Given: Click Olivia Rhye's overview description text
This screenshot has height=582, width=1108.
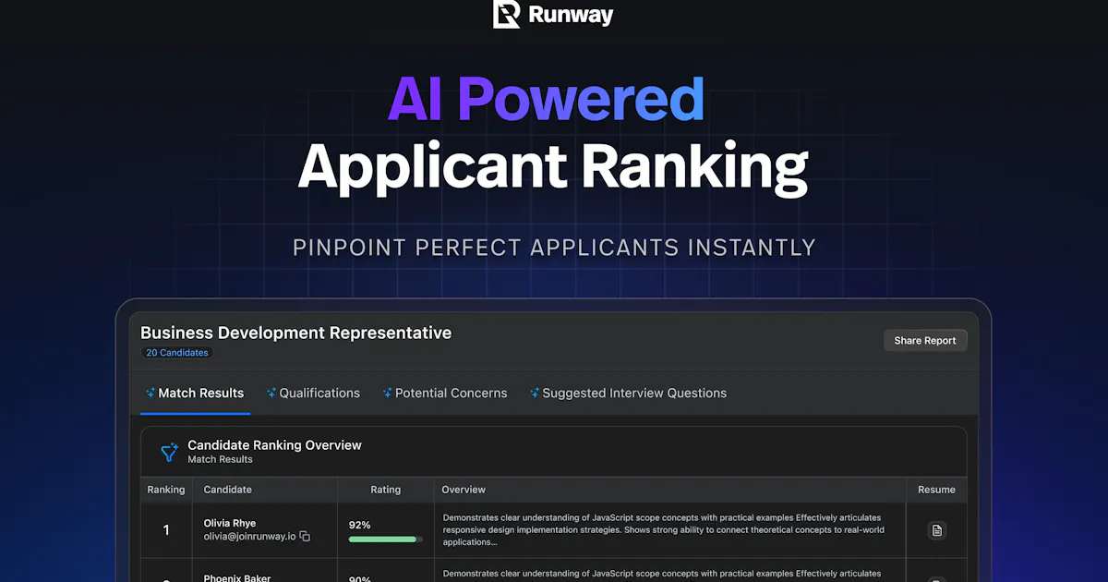Looking at the screenshot, I should click(x=662, y=530).
